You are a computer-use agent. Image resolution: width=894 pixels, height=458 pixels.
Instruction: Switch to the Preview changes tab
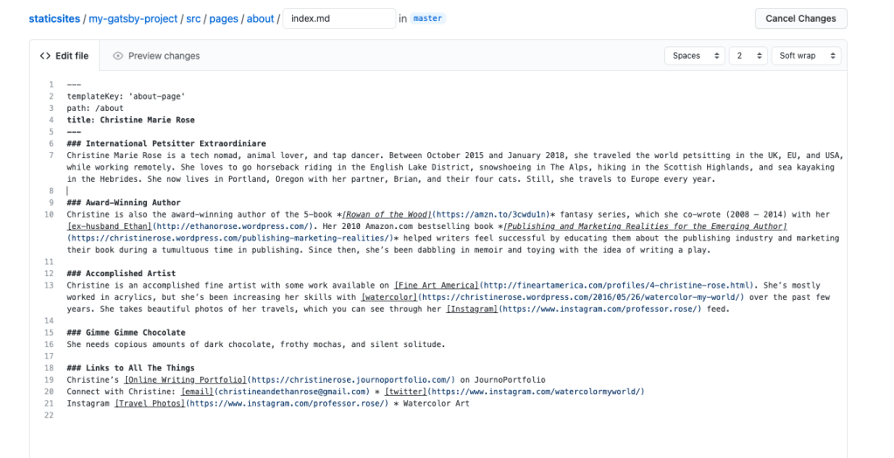tap(163, 56)
